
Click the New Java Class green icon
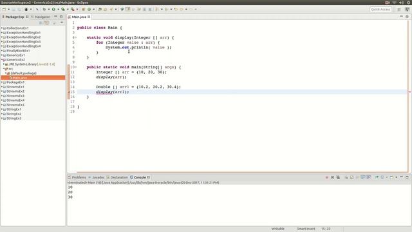tap(89, 9)
